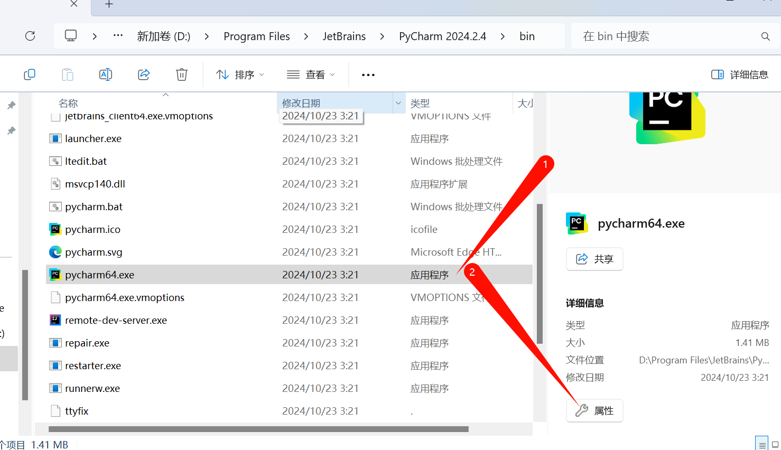This screenshot has height=450, width=781.
Task: Switch to details list view icon
Action: [761, 444]
